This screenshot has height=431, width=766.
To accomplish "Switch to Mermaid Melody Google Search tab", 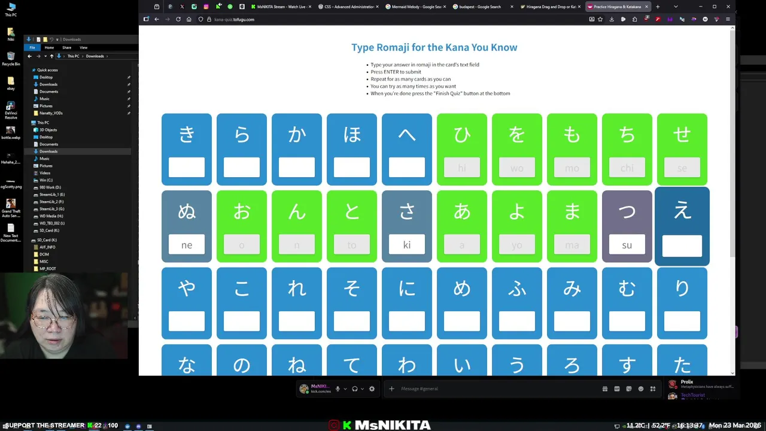I will pyautogui.click(x=415, y=7).
